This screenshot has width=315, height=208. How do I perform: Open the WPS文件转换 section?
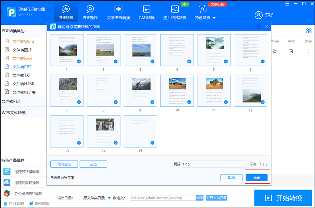[x=14, y=113]
